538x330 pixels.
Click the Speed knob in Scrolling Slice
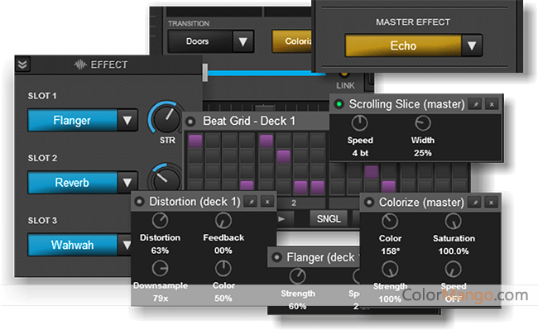359,123
